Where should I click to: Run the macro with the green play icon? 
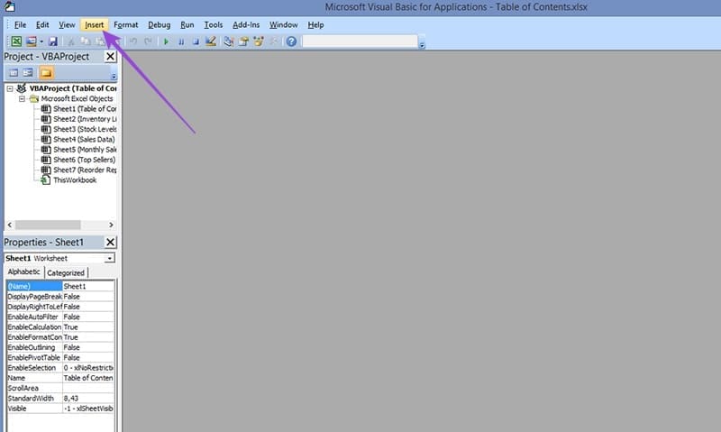[167, 41]
